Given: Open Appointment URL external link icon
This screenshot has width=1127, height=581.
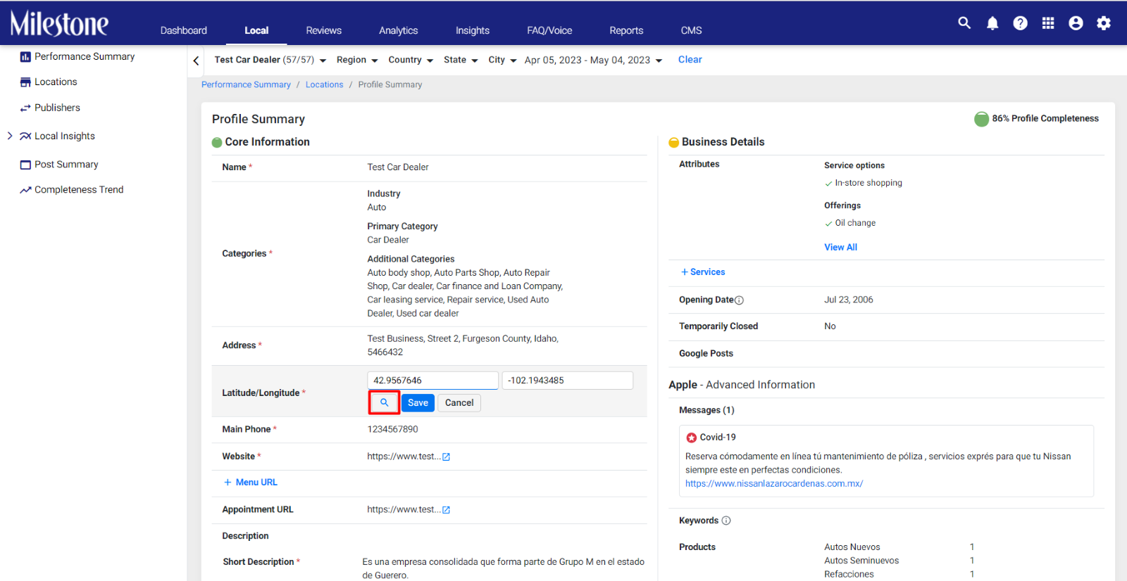Looking at the screenshot, I should [x=446, y=510].
